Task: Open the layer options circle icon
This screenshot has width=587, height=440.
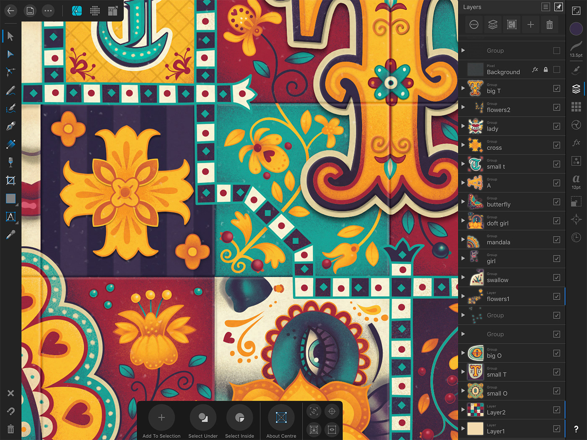Action: tap(474, 25)
